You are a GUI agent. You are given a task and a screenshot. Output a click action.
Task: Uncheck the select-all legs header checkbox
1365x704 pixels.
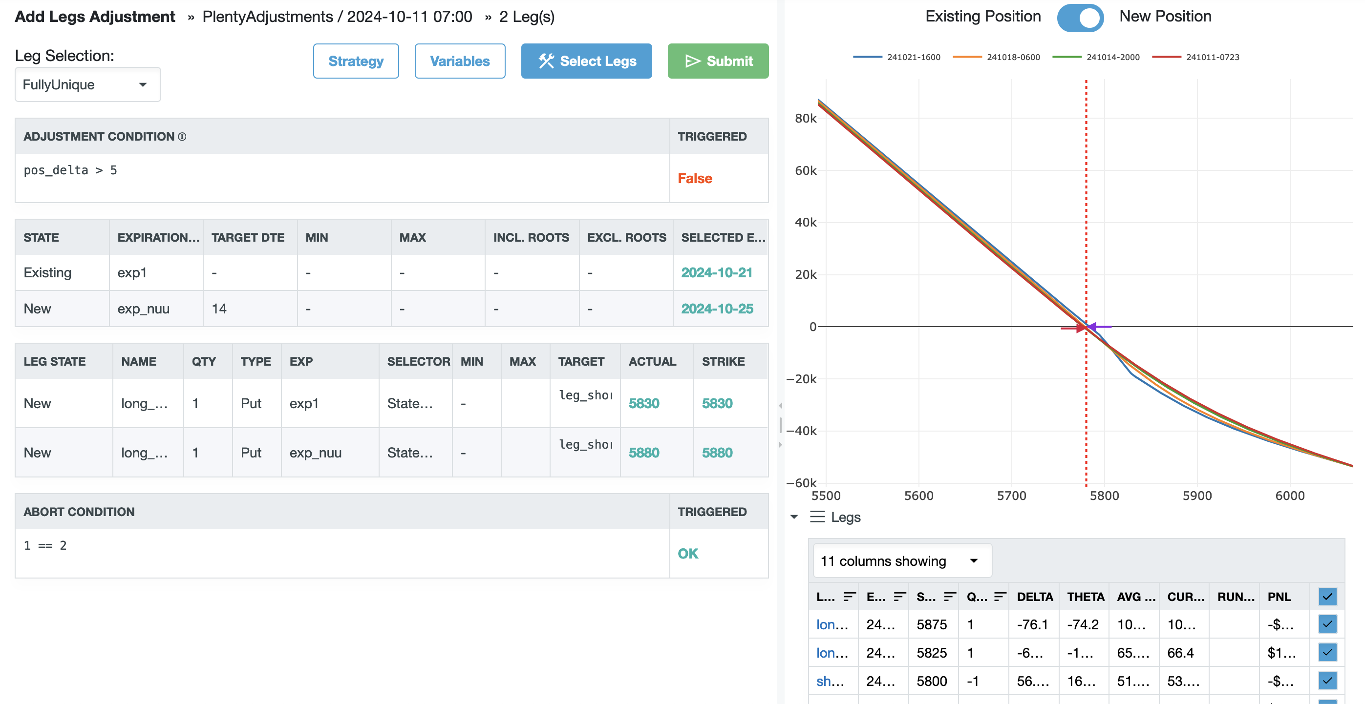1327,597
